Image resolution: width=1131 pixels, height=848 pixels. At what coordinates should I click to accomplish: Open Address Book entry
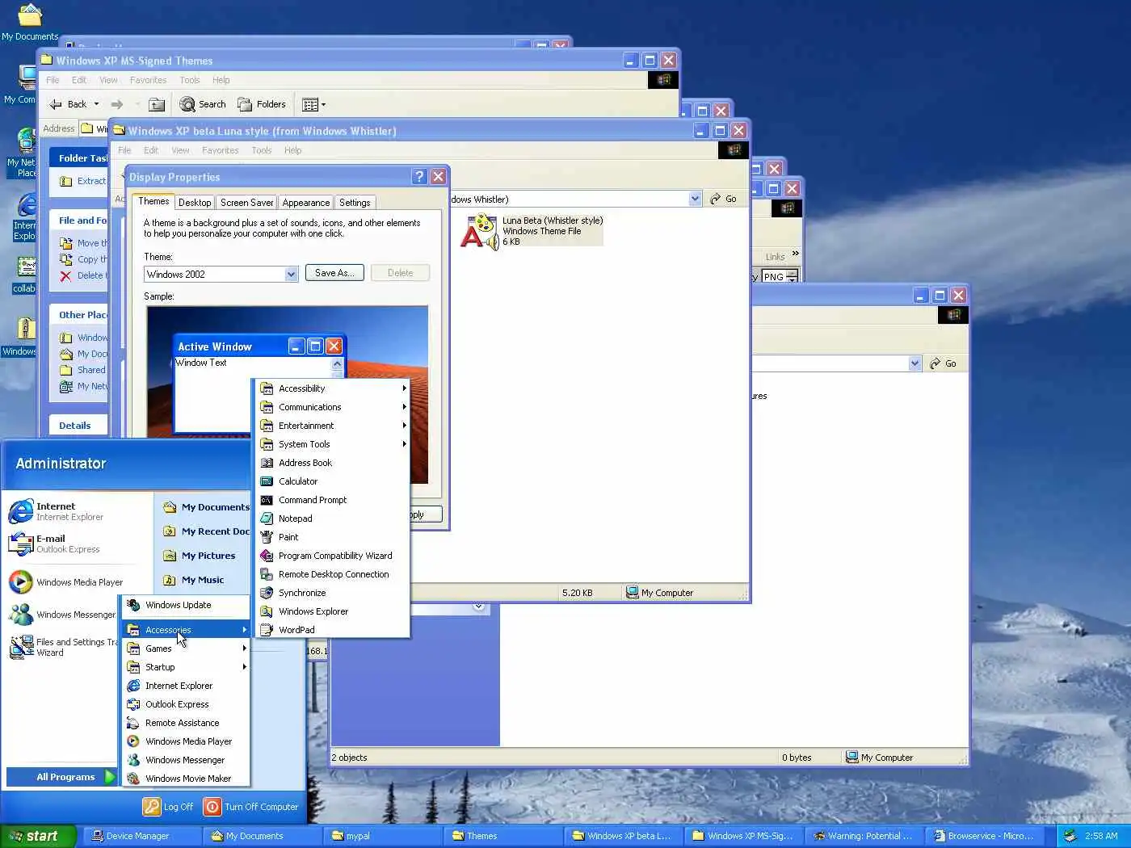click(x=332, y=463)
